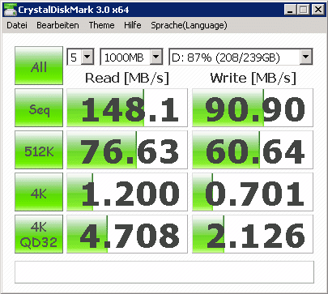The height and width of the screenshot is (294, 328).
Task: Open the Datei menu
Action: 17,25
